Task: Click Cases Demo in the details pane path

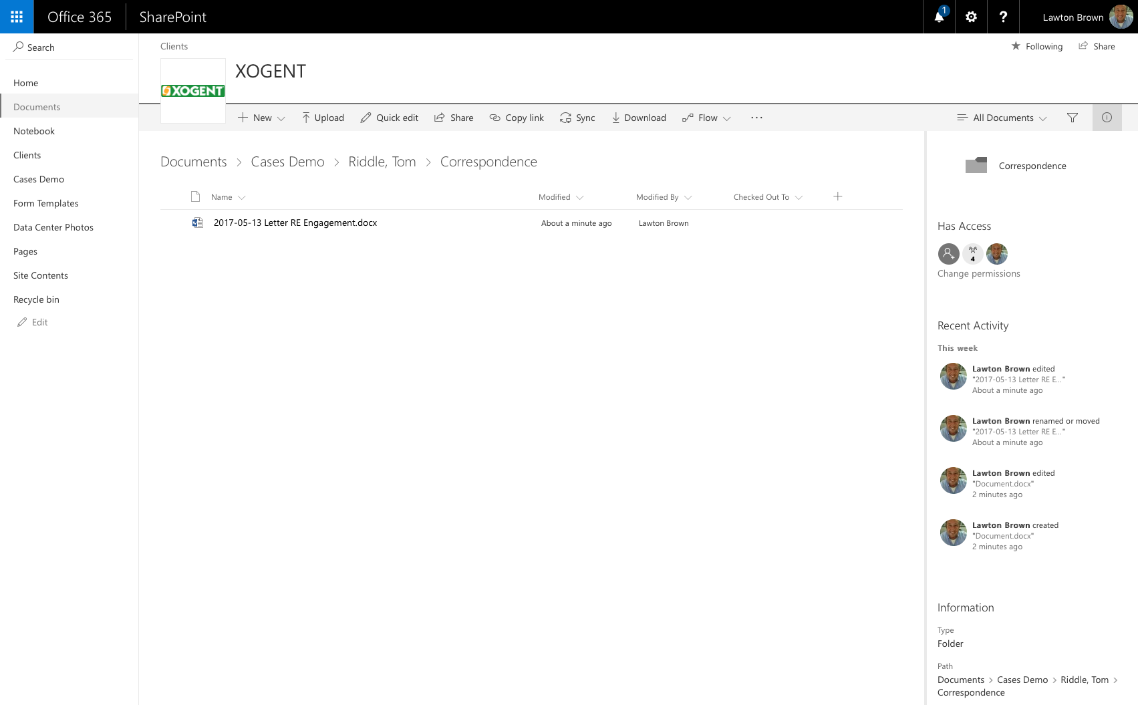Action: 1022,680
